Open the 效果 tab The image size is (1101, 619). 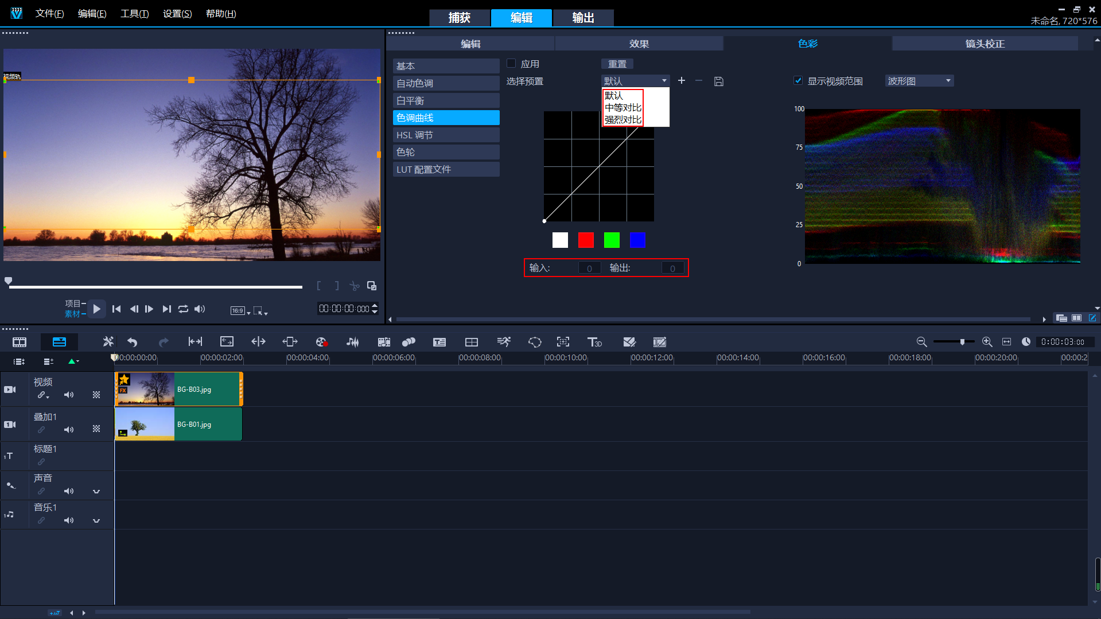(639, 44)
